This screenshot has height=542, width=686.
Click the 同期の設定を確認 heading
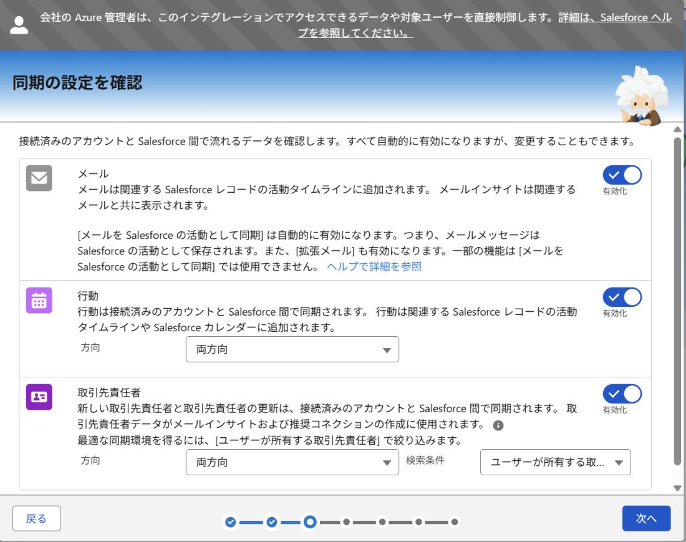[77, 83]
